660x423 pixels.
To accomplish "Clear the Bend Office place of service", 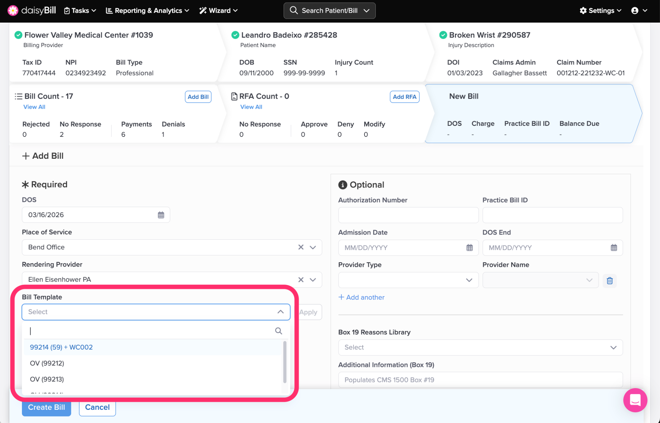I will tap(301, 247).
